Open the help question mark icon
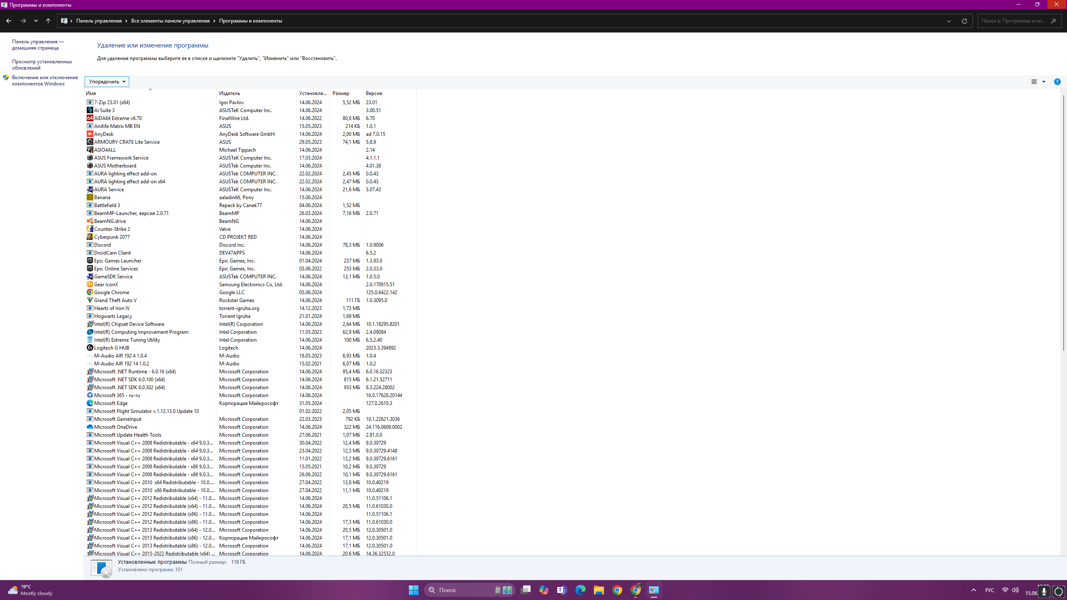This screenshot has height=600, width=1067. (1057, 82)
